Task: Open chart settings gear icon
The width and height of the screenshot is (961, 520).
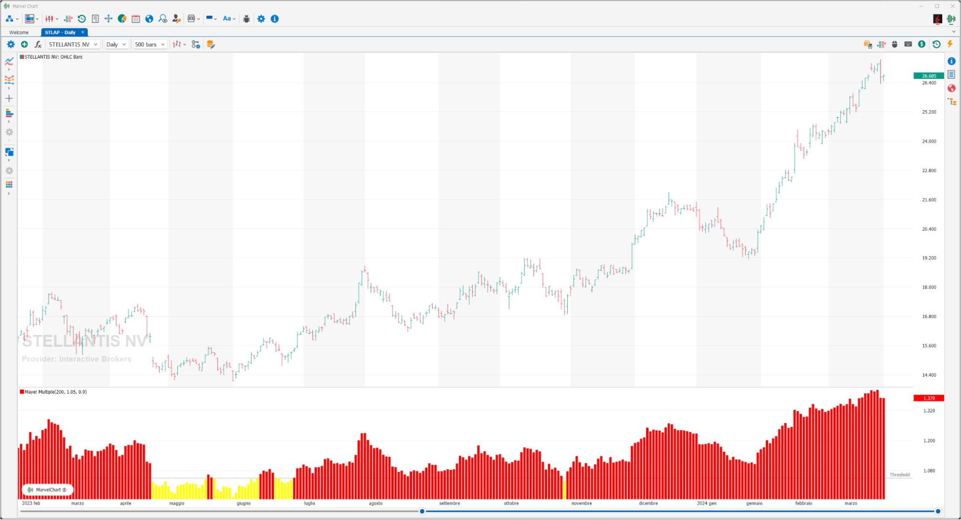Action: click(x=11, y=44)
